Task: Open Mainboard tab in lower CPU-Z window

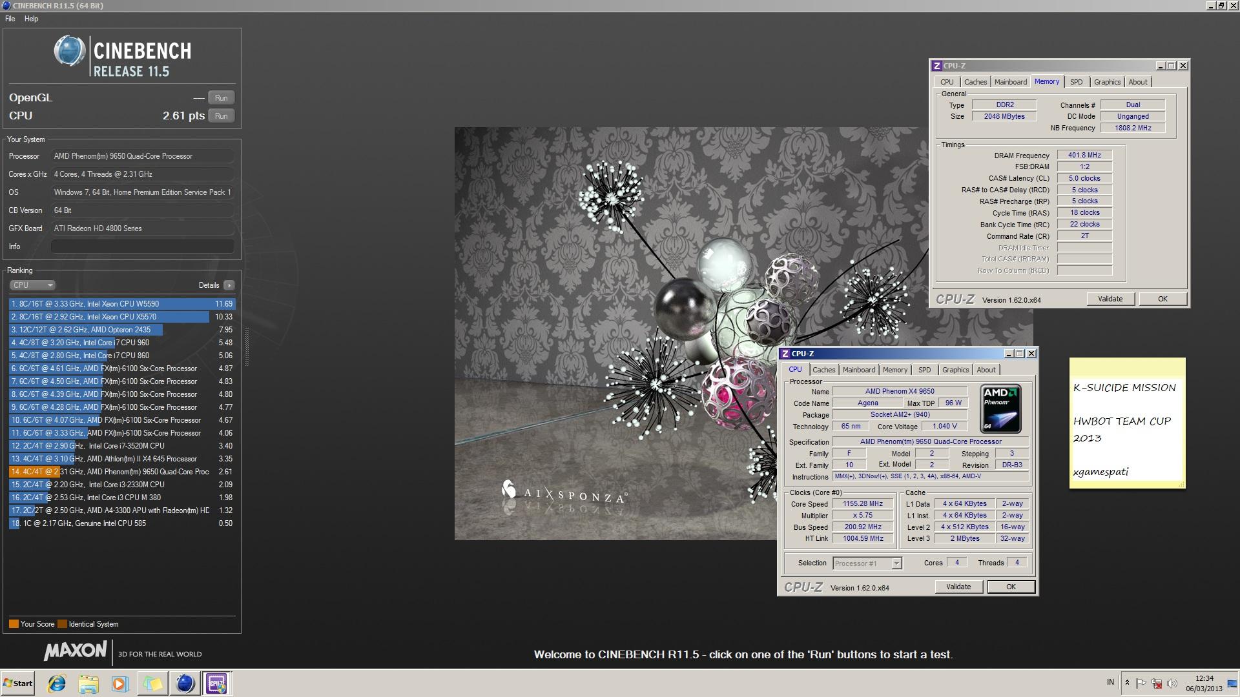Action: click(x=859, y=370)
